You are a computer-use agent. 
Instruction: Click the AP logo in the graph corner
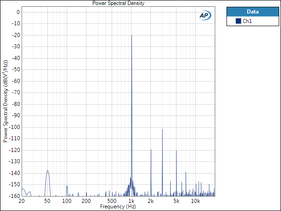click(x=205, y=15)
